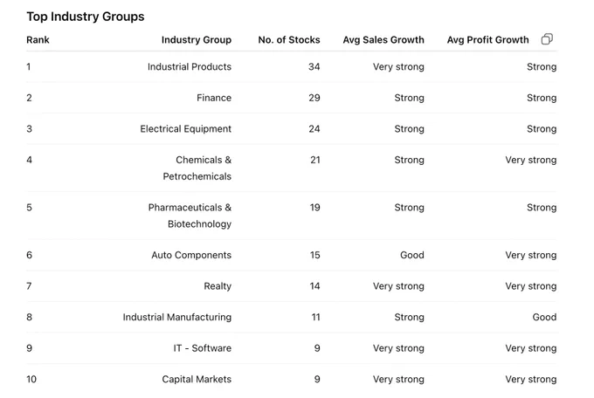The width and height of the screenshot is (594, 398).
Task: Click Good sales growth for Auto Components
Action: point(412,255)
